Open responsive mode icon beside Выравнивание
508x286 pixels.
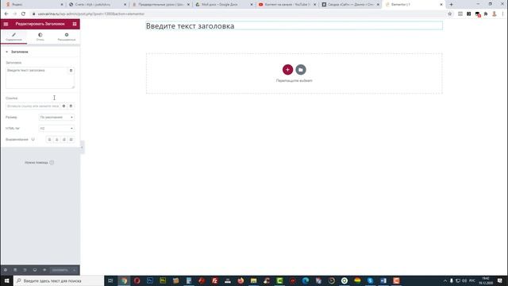click(33, 140)
